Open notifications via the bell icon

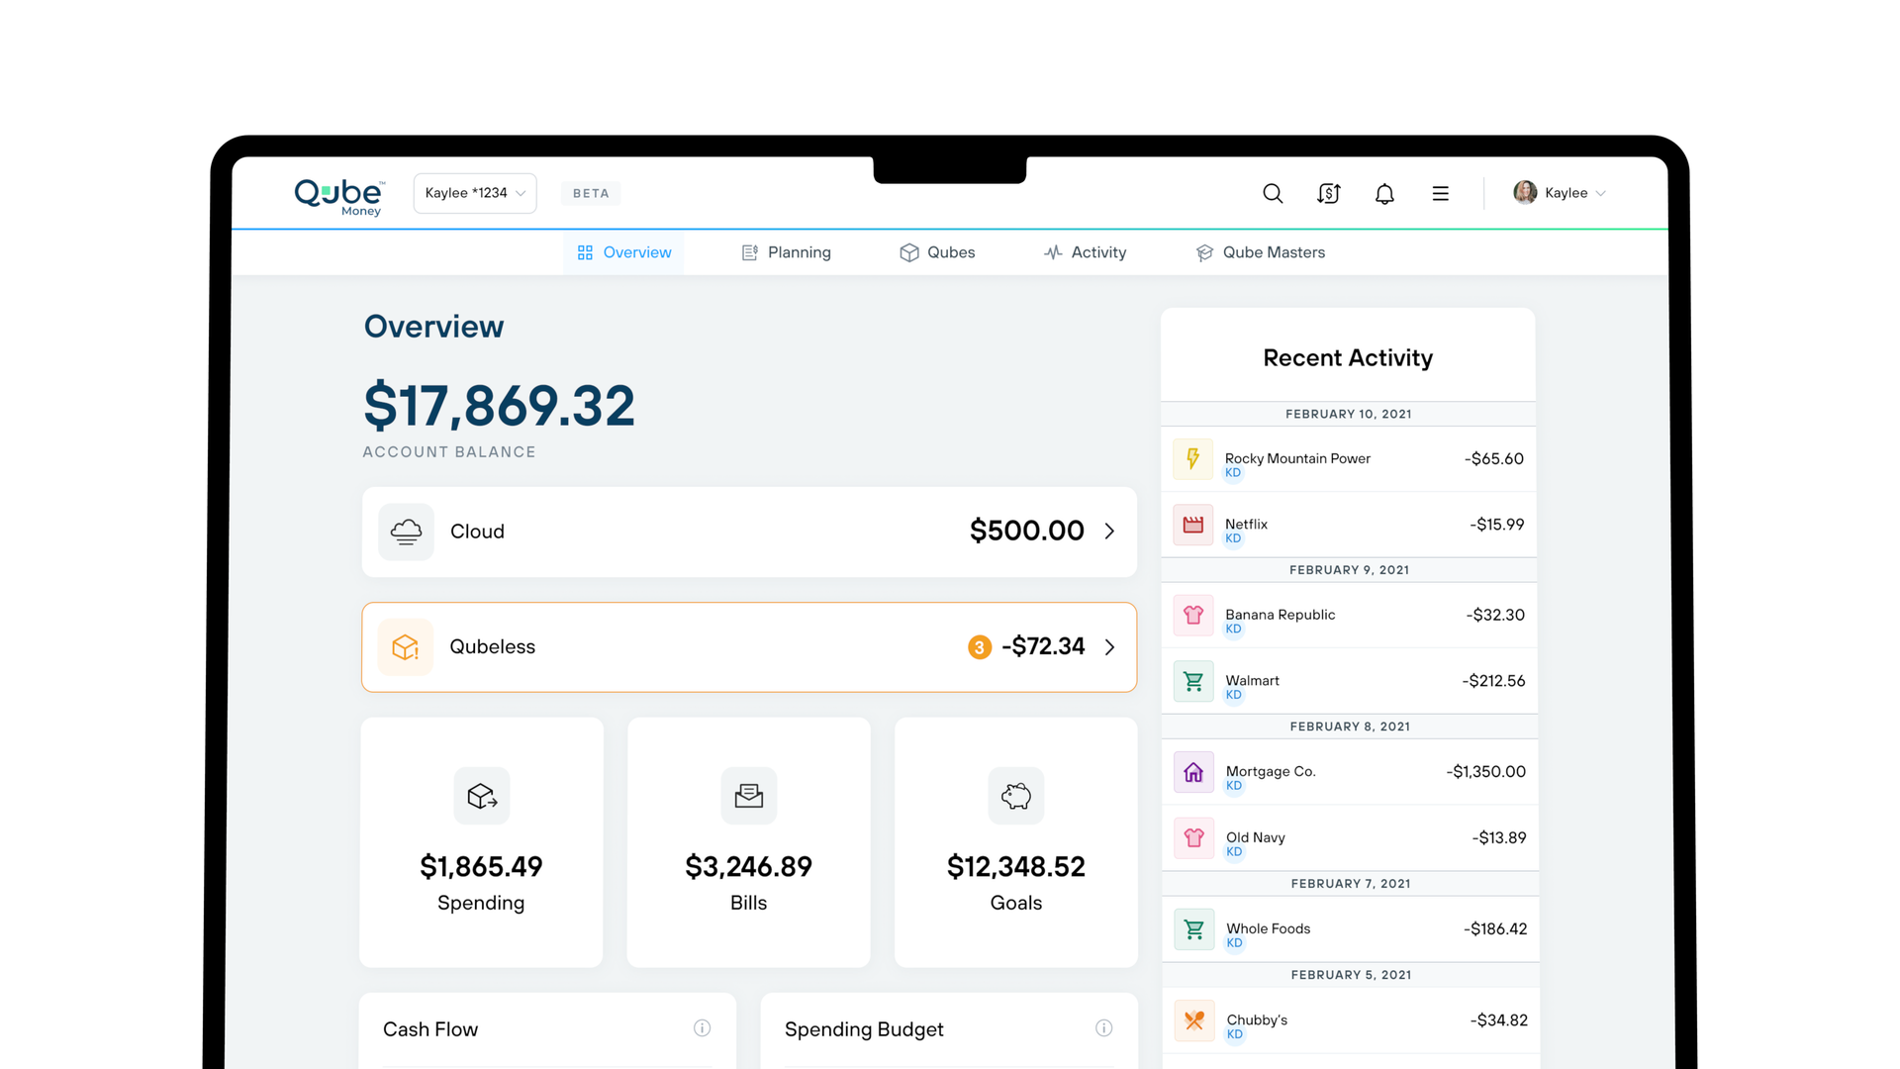point(1383,193)
